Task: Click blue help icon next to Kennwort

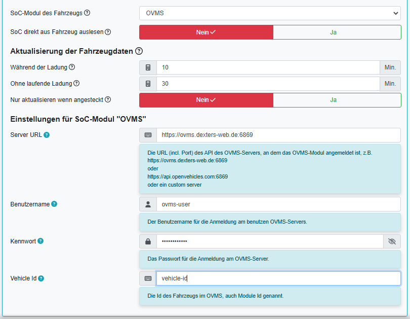Action: [40, 241]
